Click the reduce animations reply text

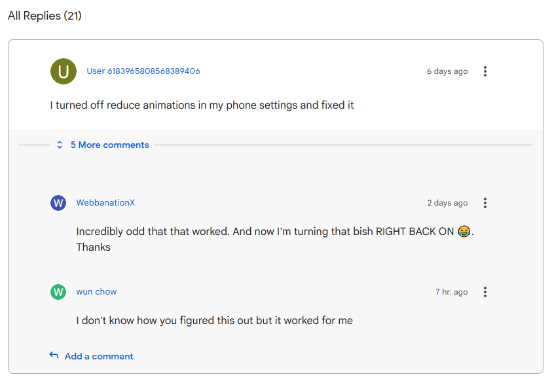(x=202, y=105)
